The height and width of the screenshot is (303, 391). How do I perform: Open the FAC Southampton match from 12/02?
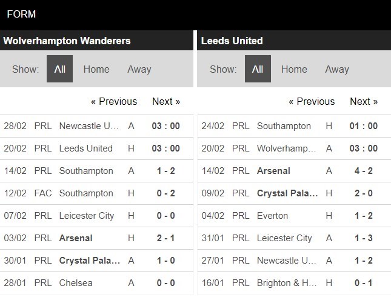tap(86, 193)
